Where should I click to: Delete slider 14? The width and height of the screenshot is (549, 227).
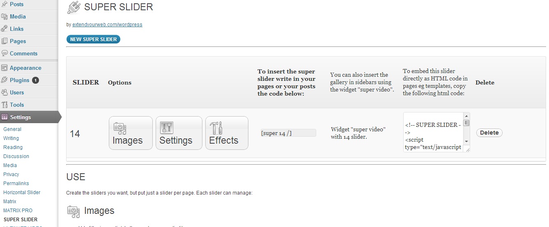coord(489,133)
